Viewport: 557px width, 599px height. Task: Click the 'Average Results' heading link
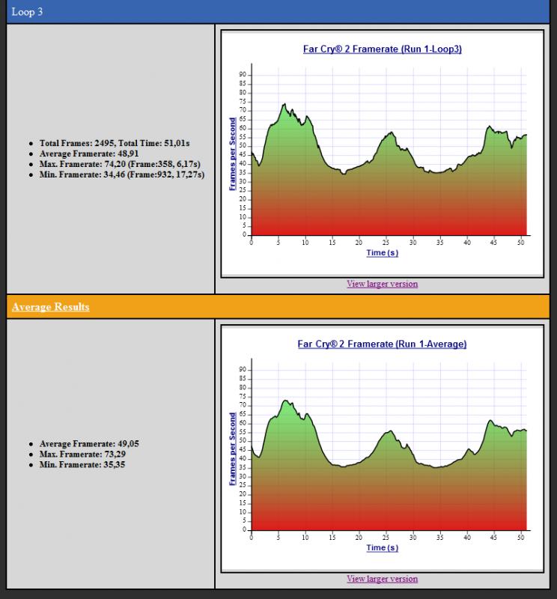point(50,307)
